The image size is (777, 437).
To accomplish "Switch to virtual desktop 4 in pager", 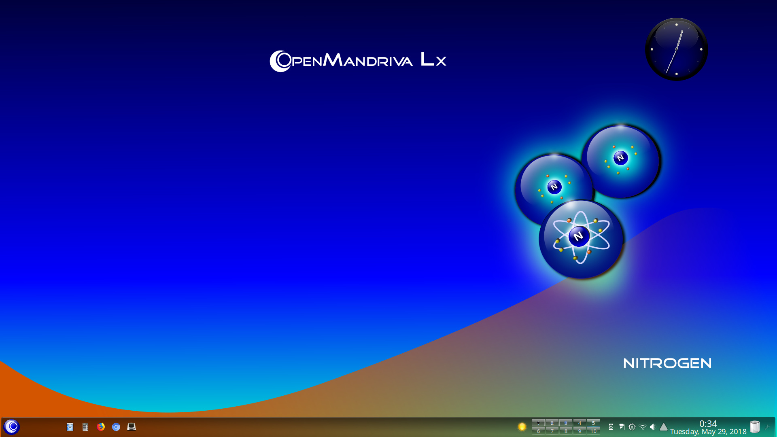I will (x=580, y=423).
